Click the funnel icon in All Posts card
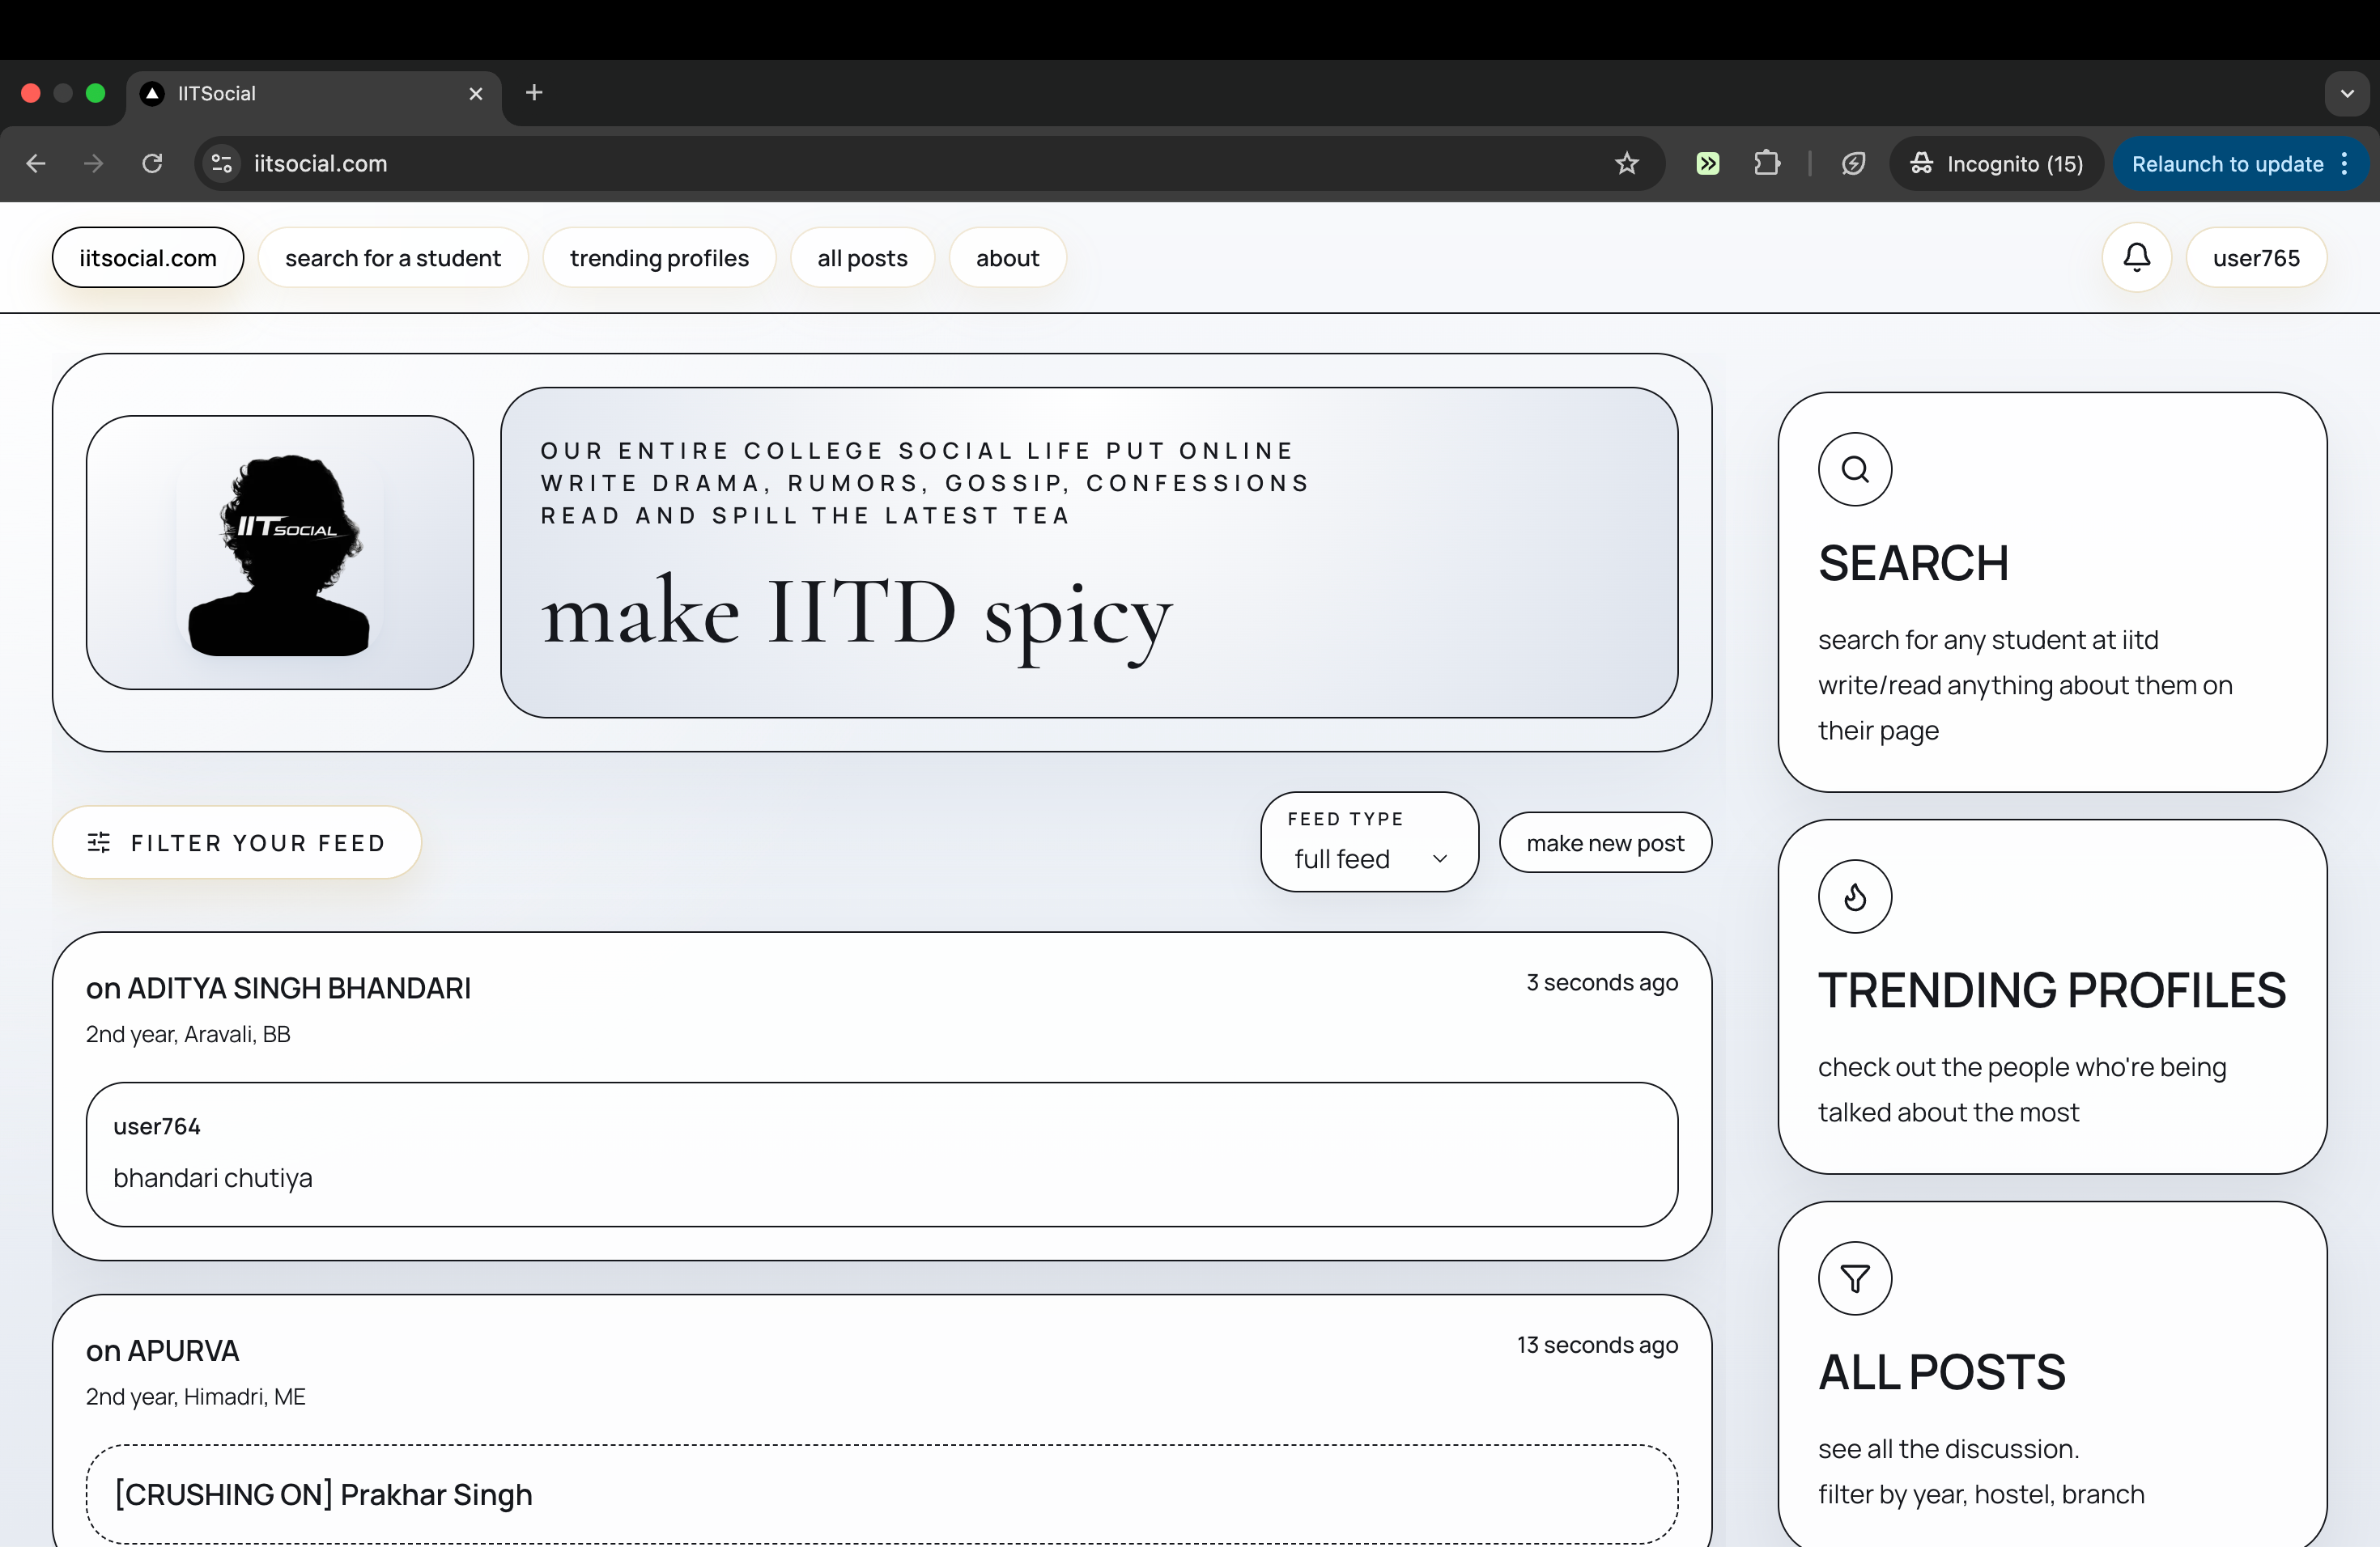This screenshot has width=2380, height=1547. (1854, 1278)
